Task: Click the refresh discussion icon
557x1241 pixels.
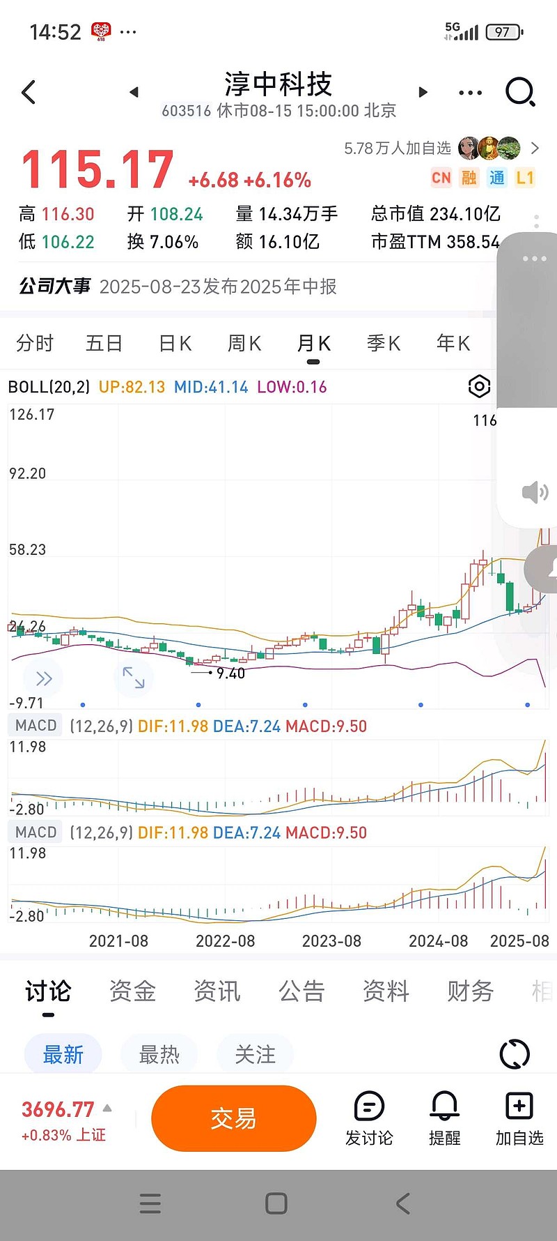Action: (x=515, y=1054)
